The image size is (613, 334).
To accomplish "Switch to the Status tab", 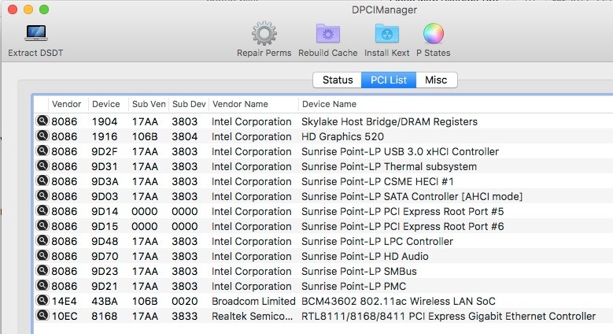I will [337, 80].
